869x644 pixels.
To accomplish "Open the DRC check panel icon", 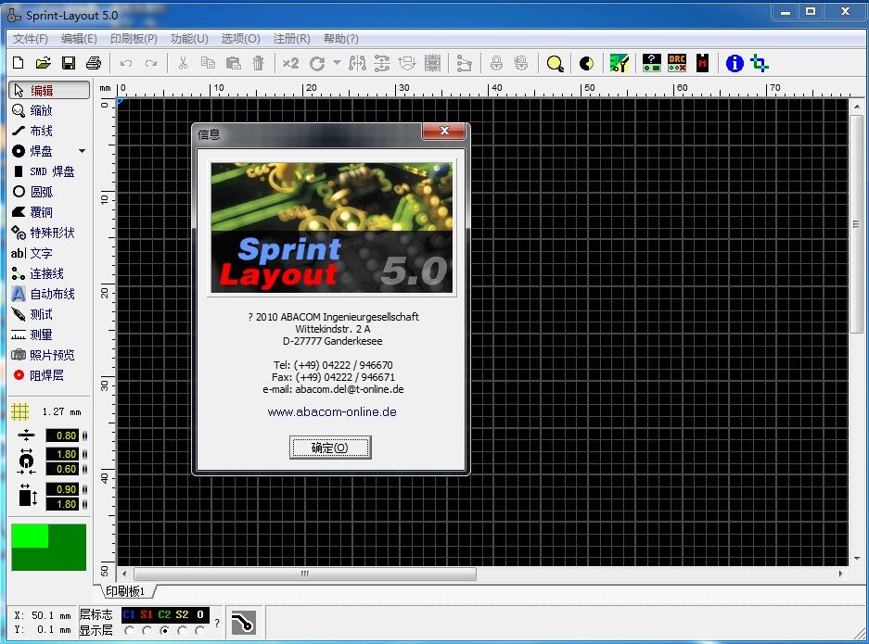I will coord(677,63).
